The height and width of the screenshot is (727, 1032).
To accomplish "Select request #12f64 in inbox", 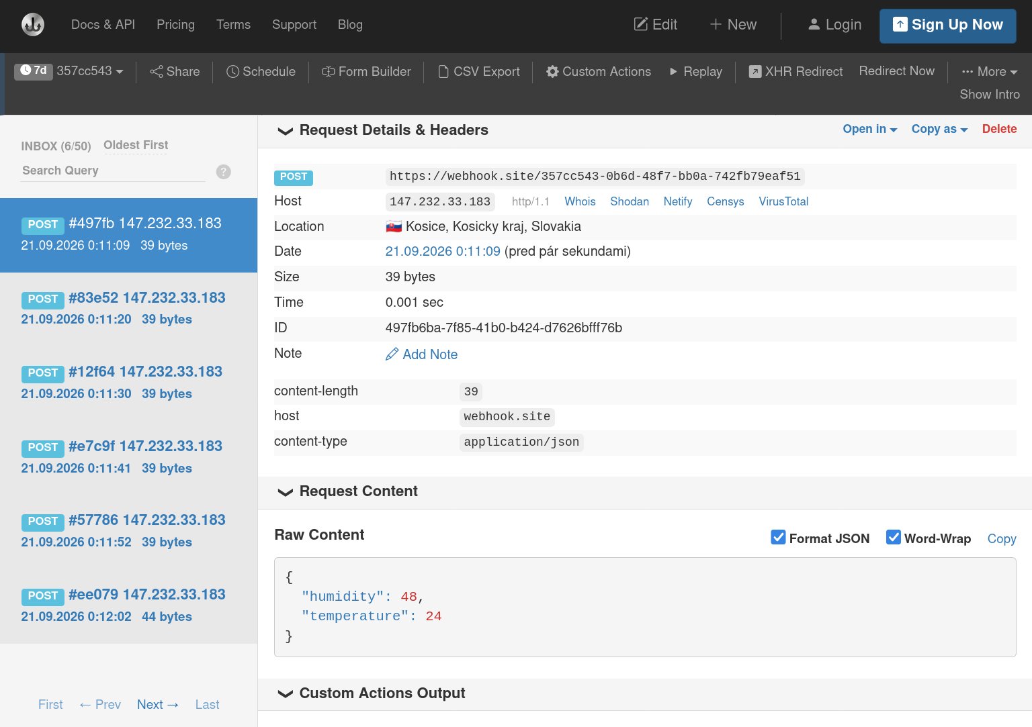I will pyautogui.click(x=128, y=383).
